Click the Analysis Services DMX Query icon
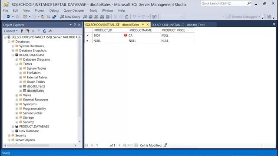The height and width of the screenshot is (156, 278). [x=96, y=16]
